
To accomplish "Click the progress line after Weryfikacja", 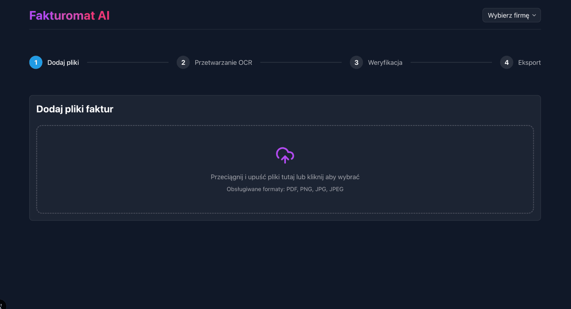I will pos(451,62).
